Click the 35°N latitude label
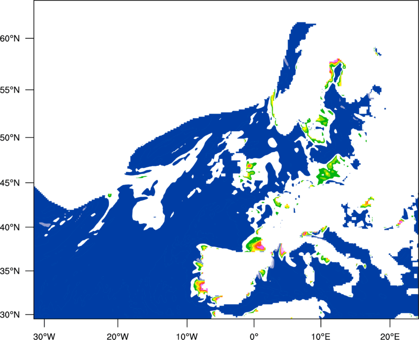Screen dimensions: 419x340 coord(10,271)
